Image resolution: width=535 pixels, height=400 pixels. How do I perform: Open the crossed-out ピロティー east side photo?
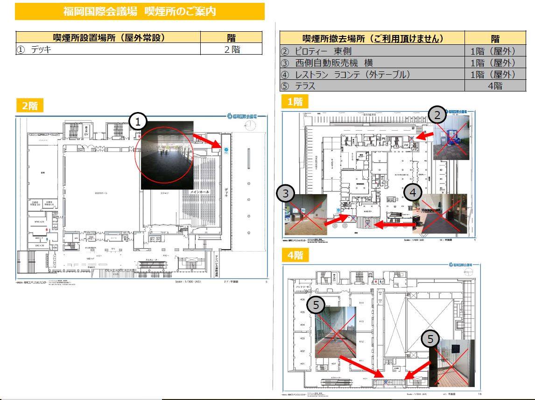(x=451, y=138)
